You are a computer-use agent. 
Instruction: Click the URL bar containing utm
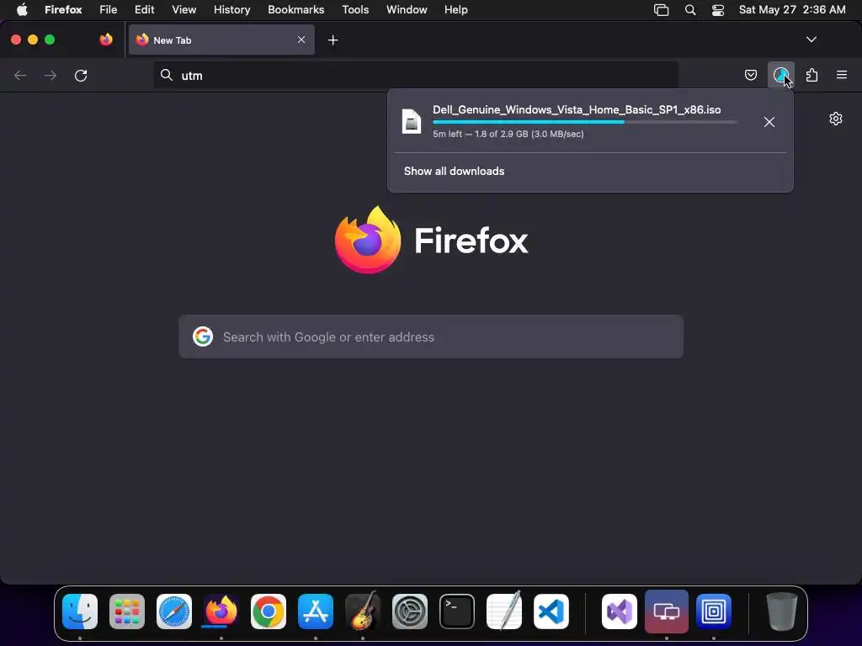(416, 75)
